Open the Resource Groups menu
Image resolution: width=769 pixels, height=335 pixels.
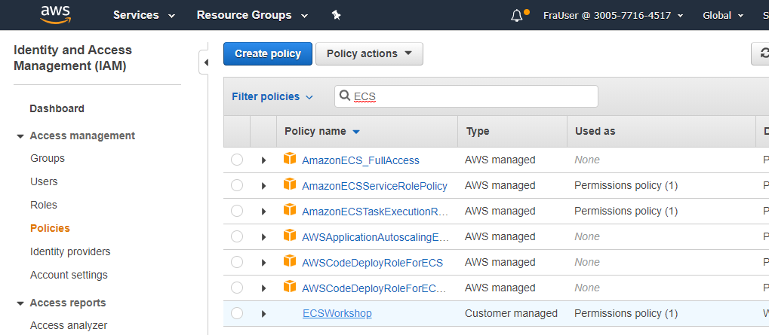point(252,15)
